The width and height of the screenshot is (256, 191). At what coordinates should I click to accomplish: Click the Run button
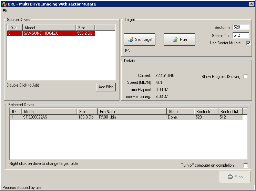tap(179, 40)
